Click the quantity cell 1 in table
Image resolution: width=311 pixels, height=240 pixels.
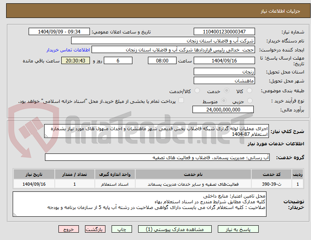pos(74,184)
